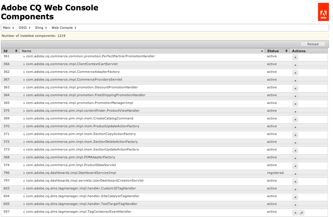This screenshot has width=333, height=217.
Task: Click the Adobe logo
Action: click(323, 12)
